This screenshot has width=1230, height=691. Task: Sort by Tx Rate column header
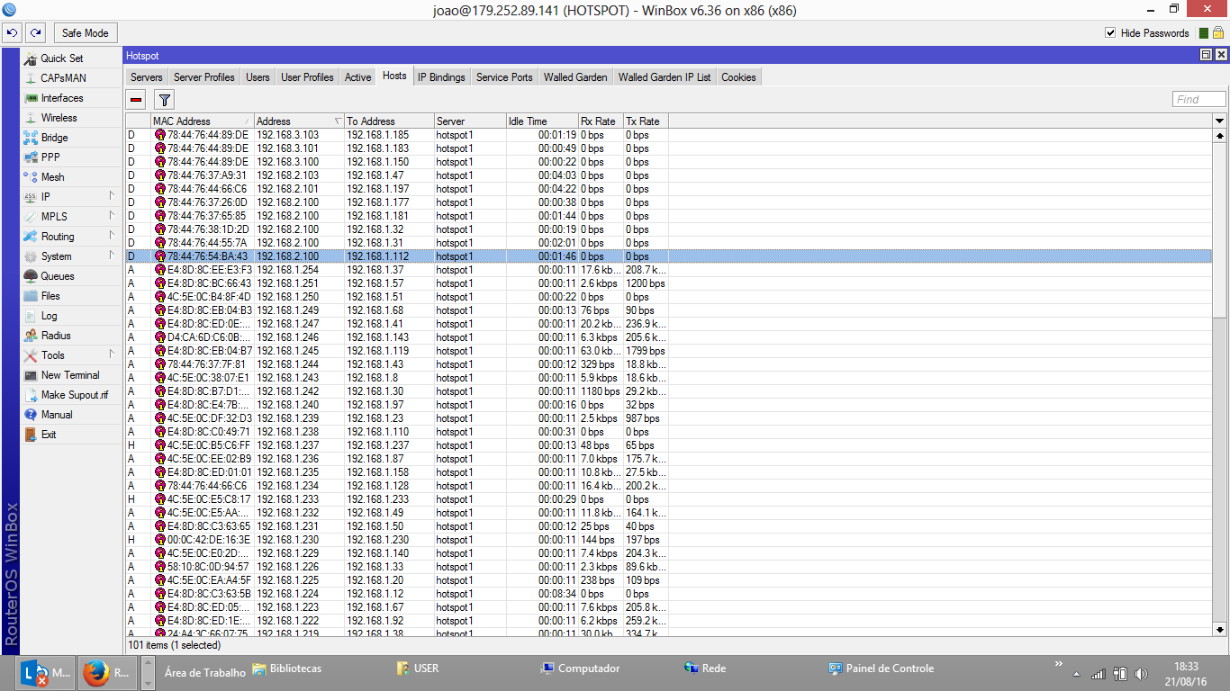coord(646,121)
